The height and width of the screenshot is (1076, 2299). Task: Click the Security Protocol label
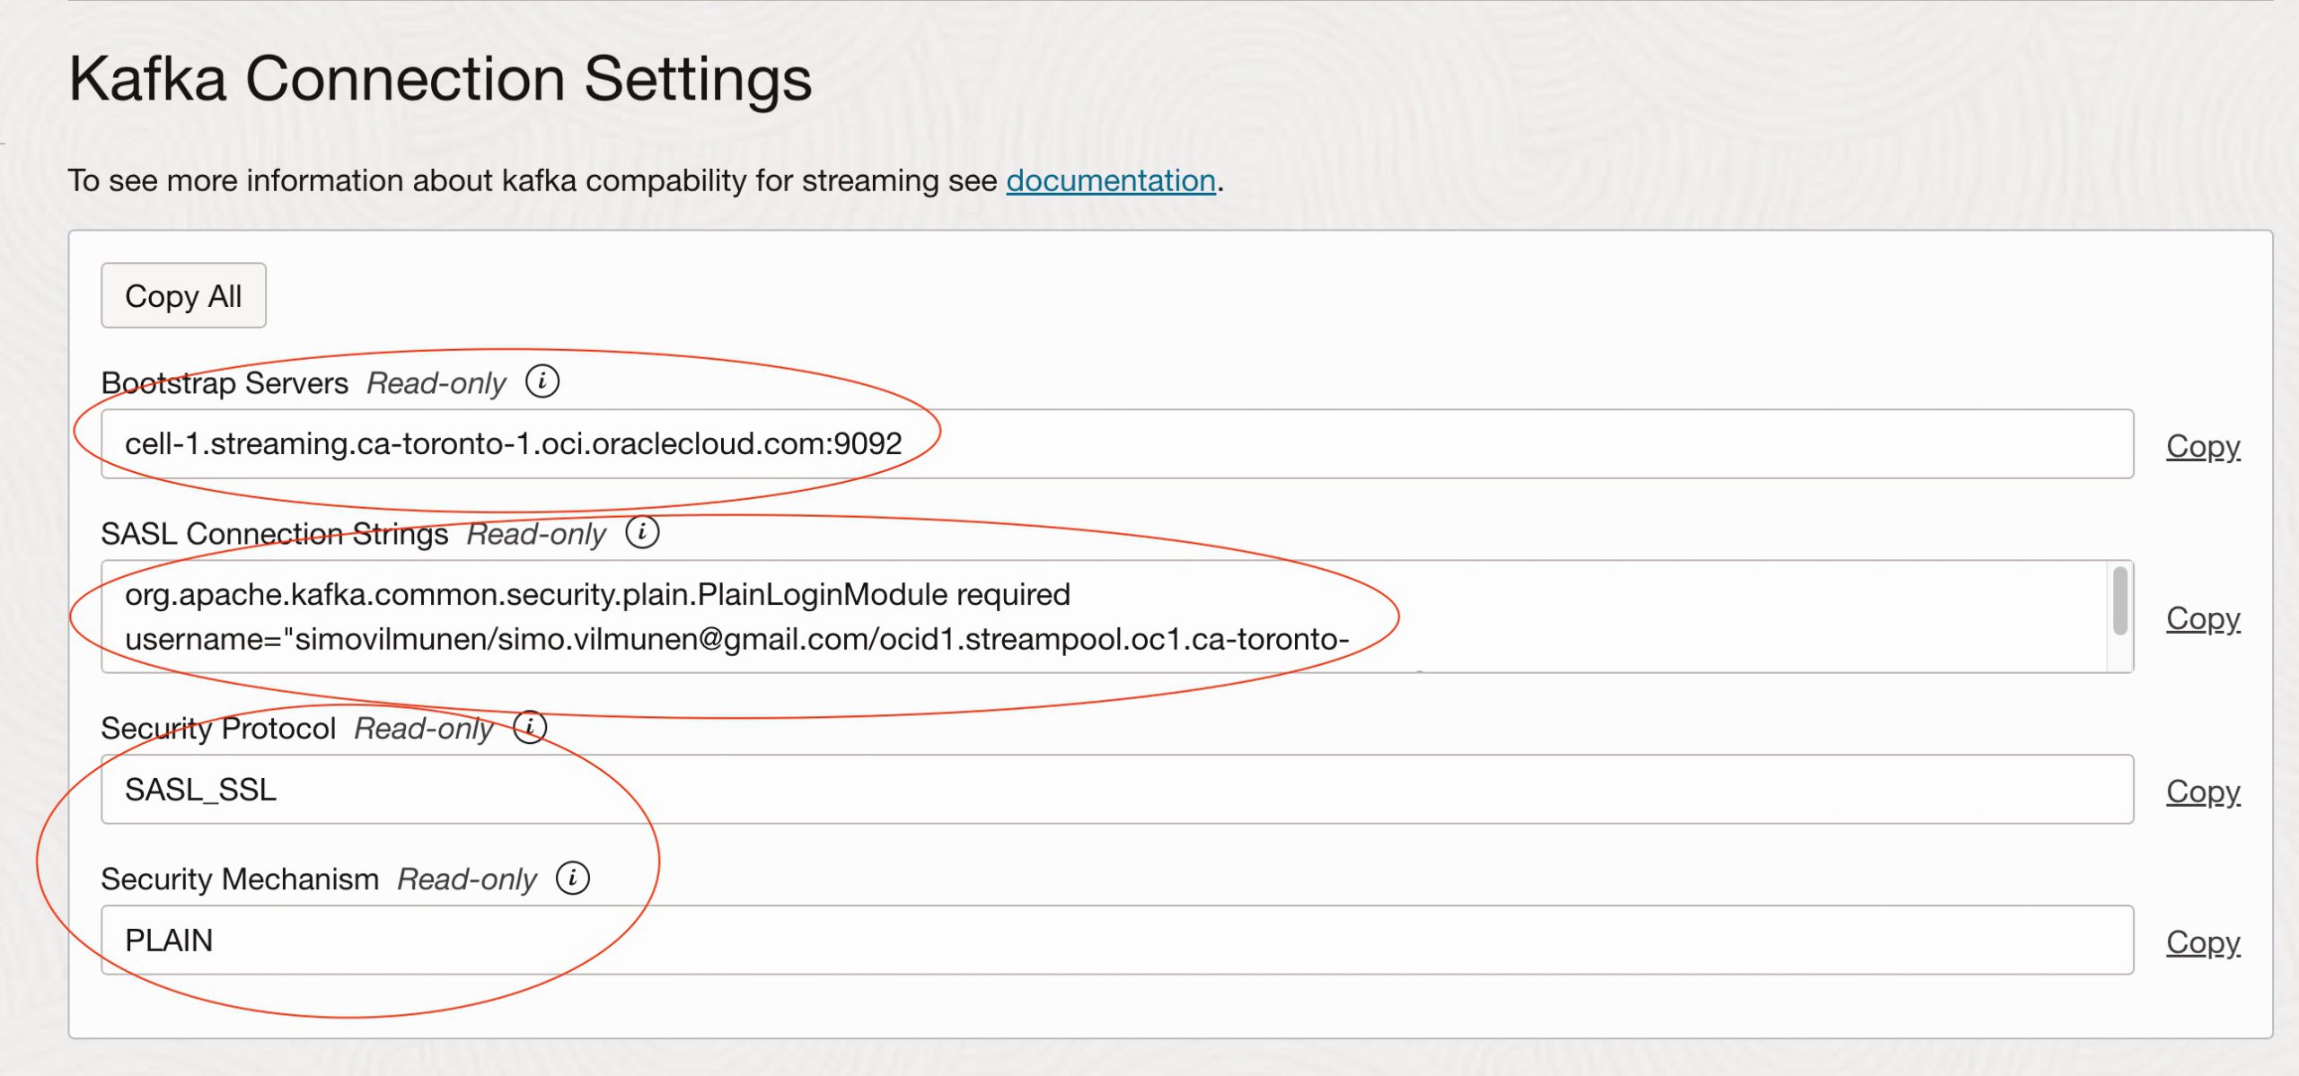click(218, 729)
